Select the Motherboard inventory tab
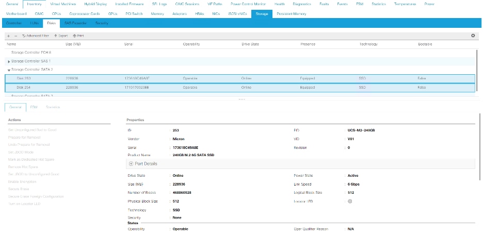483x236 pixels. pos(17,14)
